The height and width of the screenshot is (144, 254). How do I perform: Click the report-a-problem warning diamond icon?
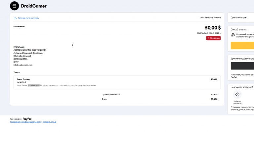pyautogui.click(x=237, y=94)
